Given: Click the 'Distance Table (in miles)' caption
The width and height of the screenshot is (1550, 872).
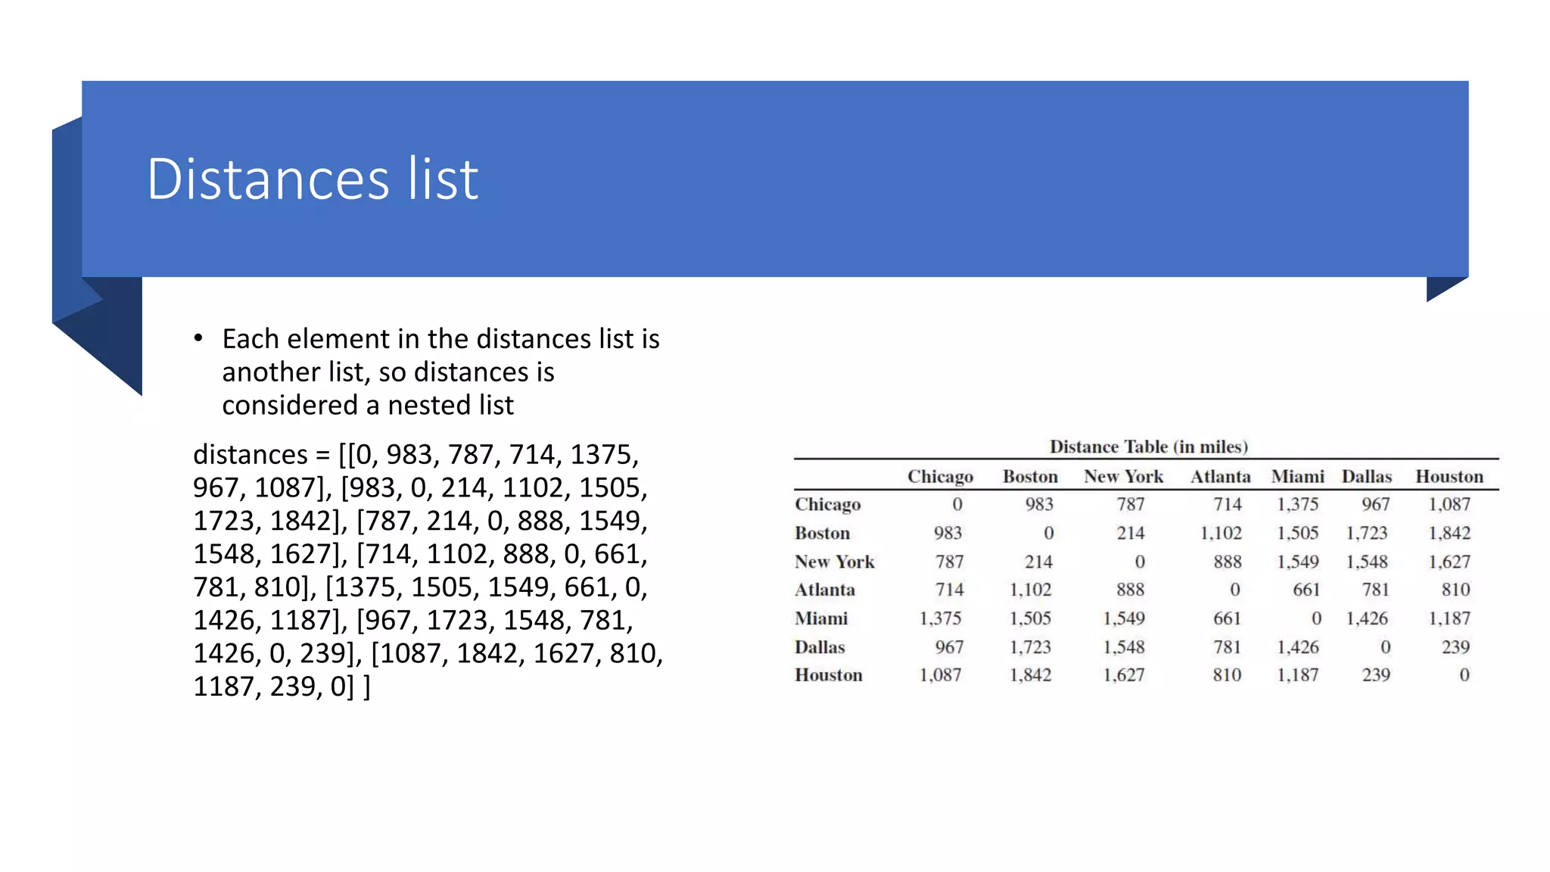Looking at the screenshot, I should coord(1147,447).
